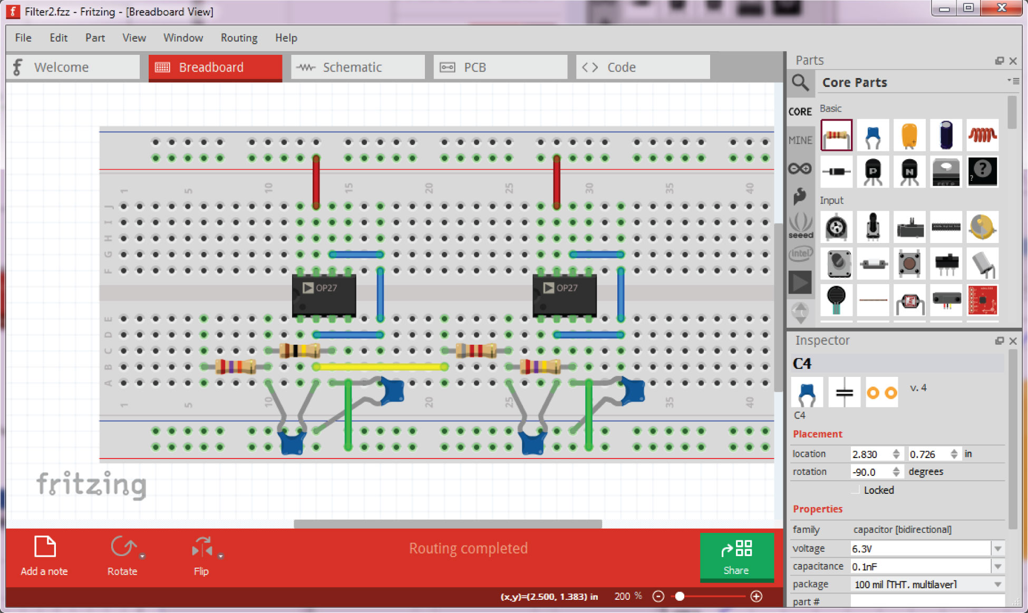Click the location X input field
1028x613 pixels.
[x=871, y=454]
